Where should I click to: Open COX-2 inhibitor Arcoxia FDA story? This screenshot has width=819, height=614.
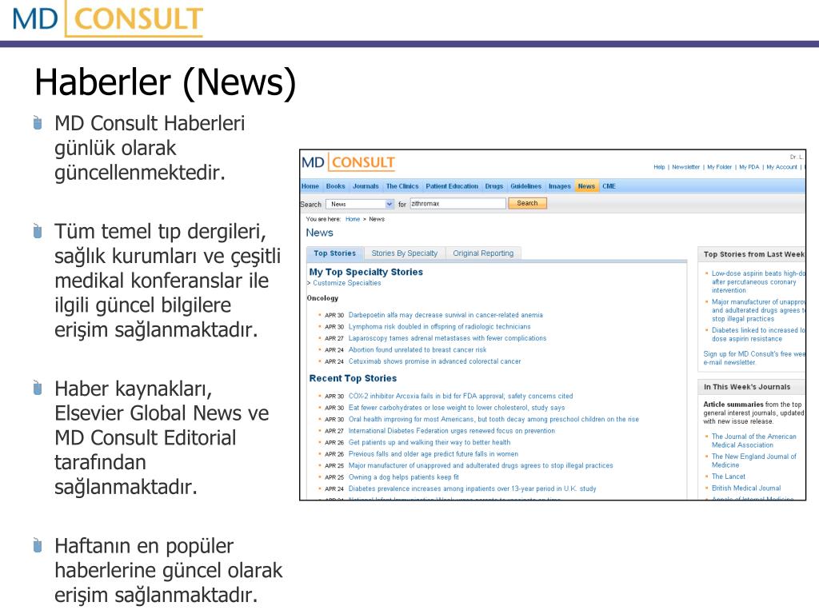(x=461, y=397)
